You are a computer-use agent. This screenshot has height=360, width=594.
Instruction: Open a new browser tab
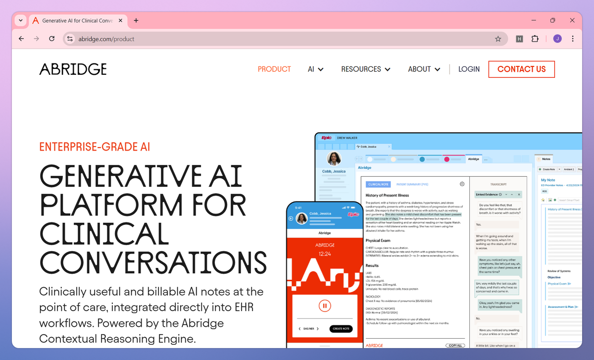136,21
